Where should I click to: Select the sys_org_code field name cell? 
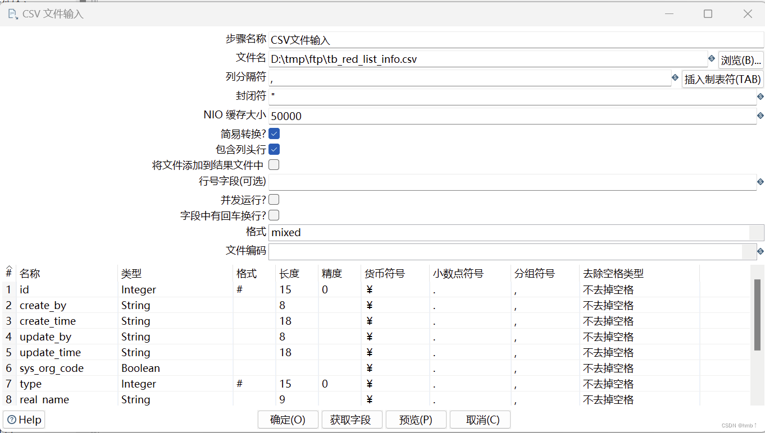pyautogui.click(x=67, y=368)
